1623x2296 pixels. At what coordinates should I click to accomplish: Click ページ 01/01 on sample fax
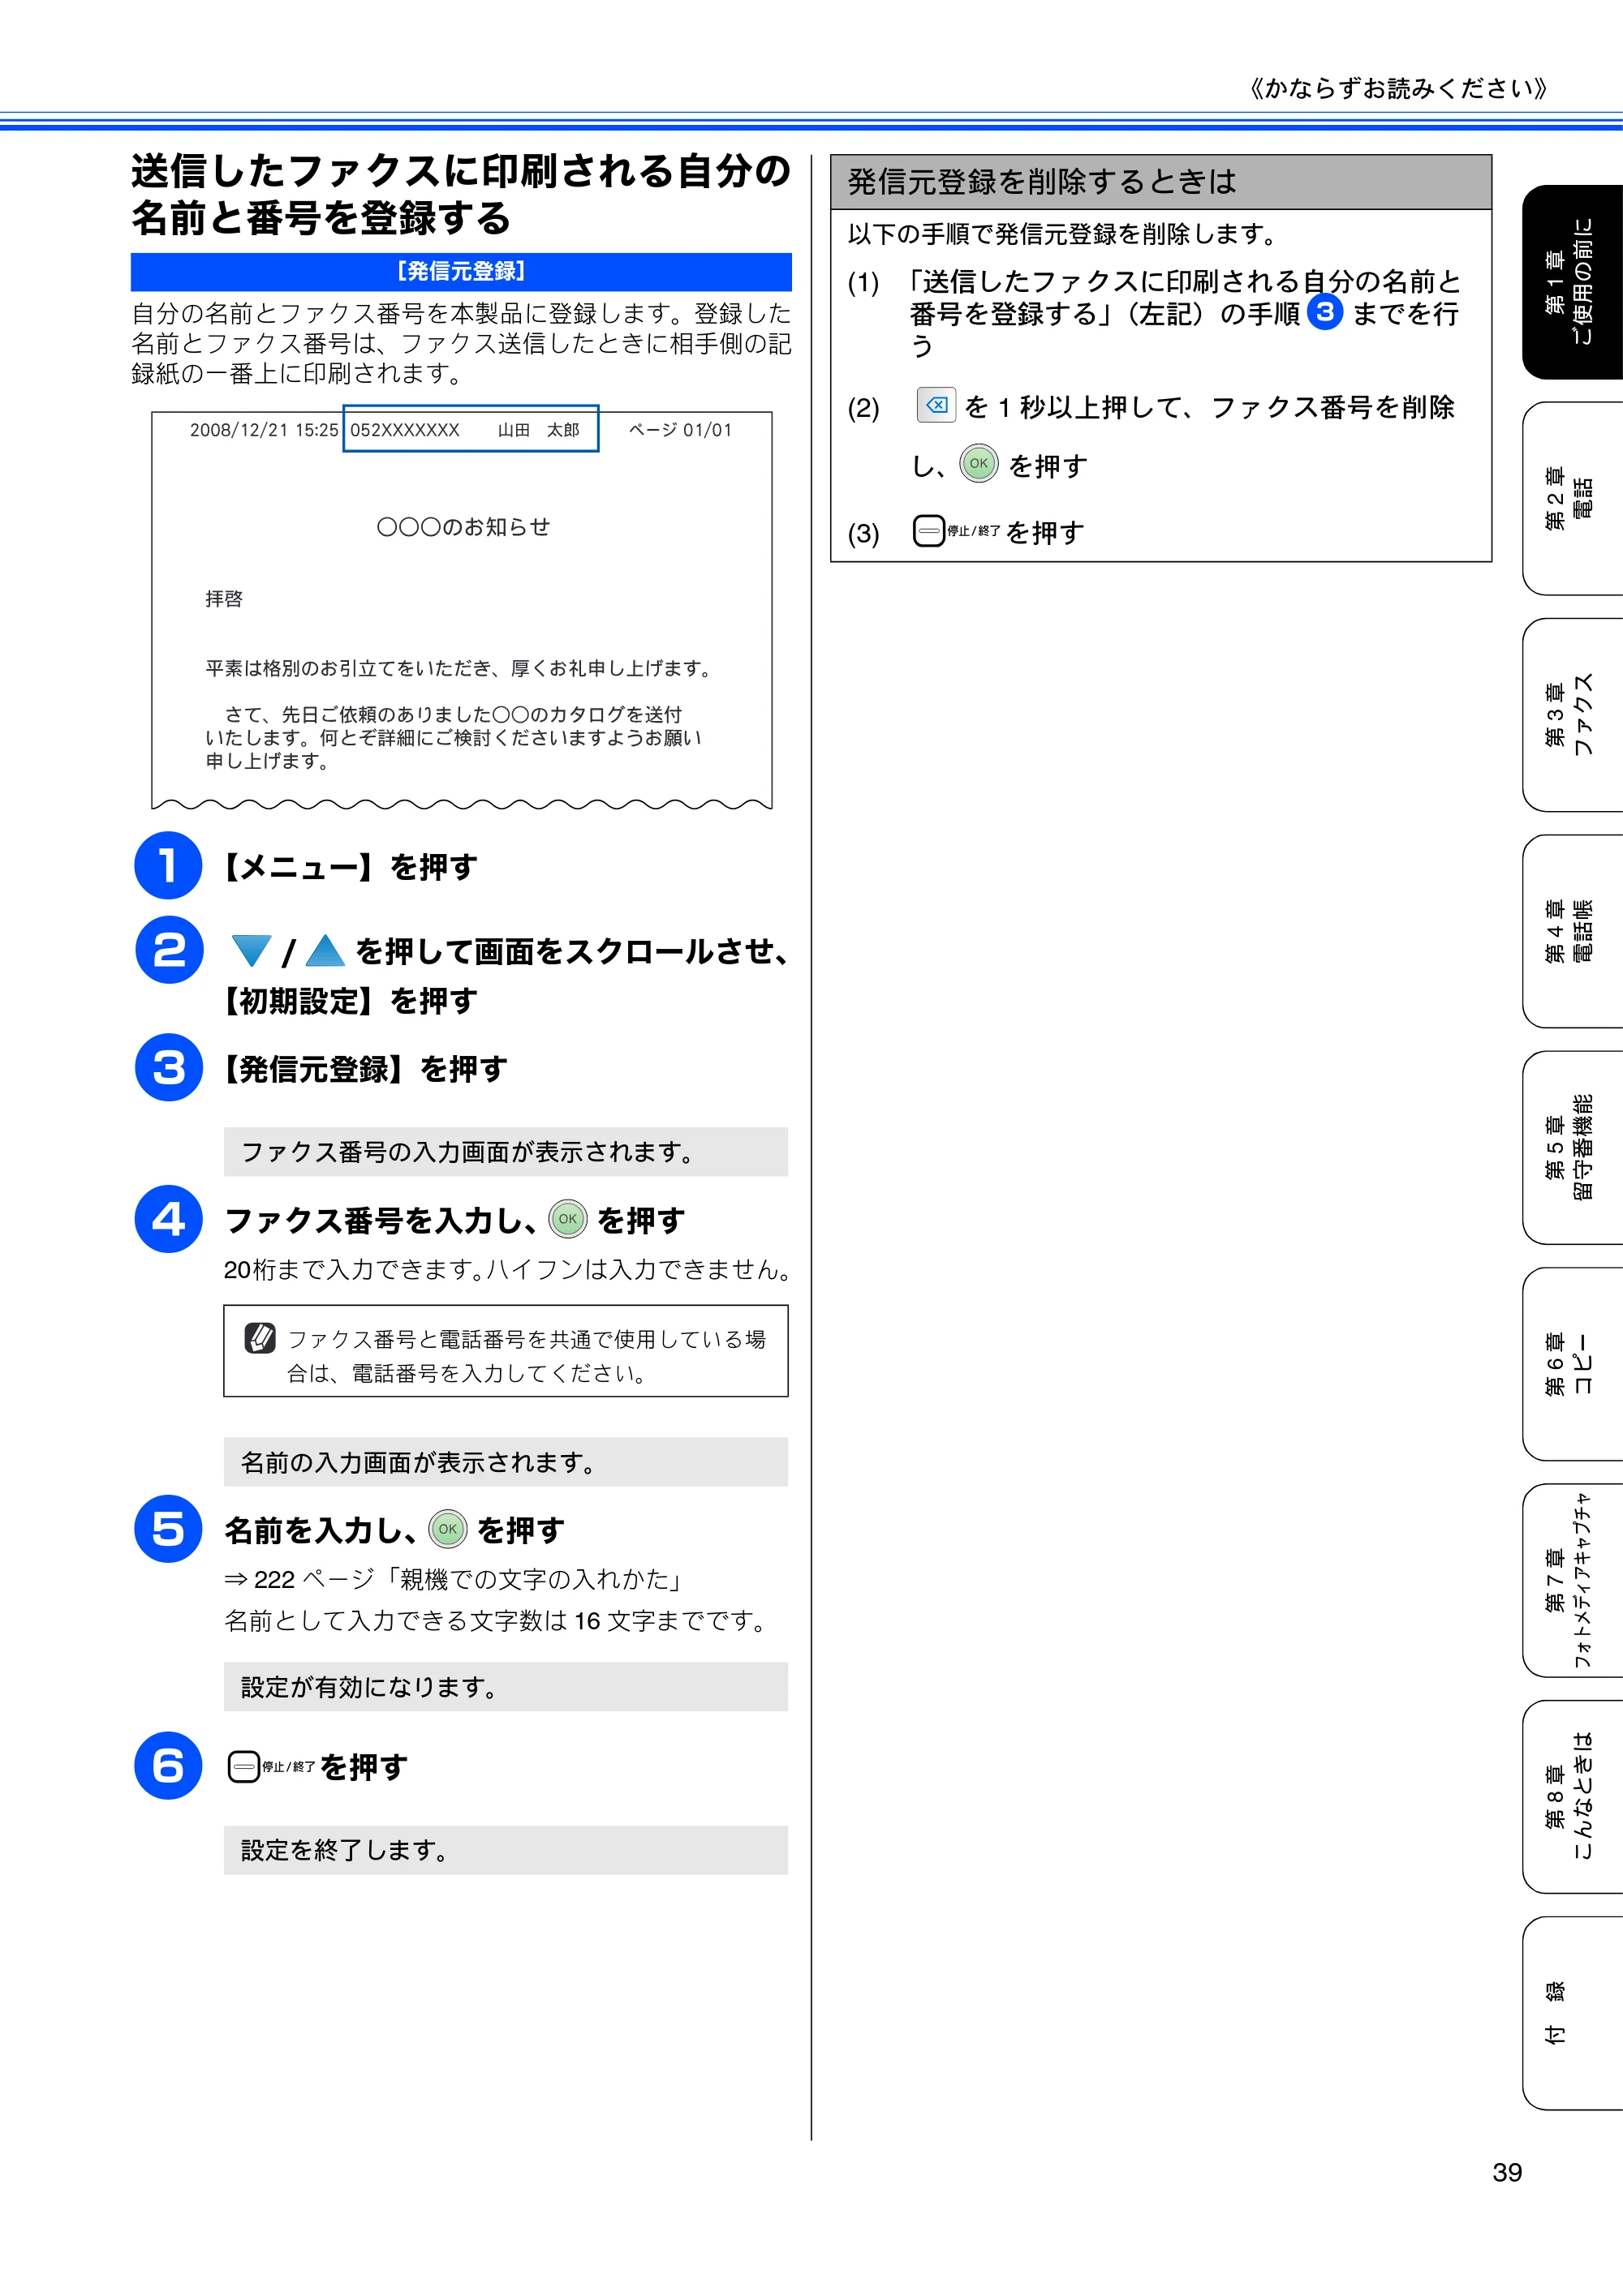(x=680, y=430)
